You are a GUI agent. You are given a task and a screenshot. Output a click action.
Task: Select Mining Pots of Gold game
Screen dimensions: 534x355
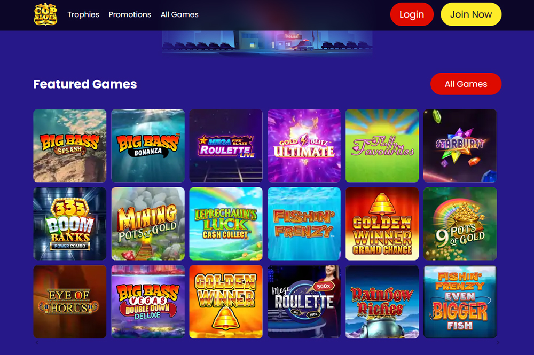pos(148,224)
